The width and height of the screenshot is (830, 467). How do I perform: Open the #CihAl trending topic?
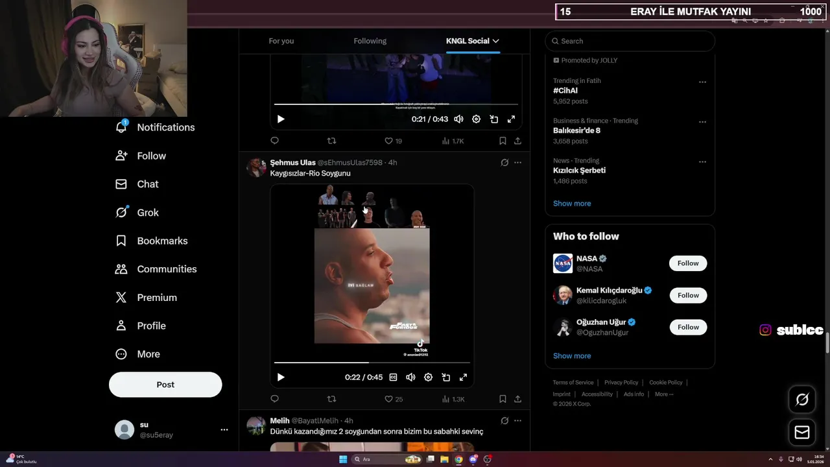(565, 91)
